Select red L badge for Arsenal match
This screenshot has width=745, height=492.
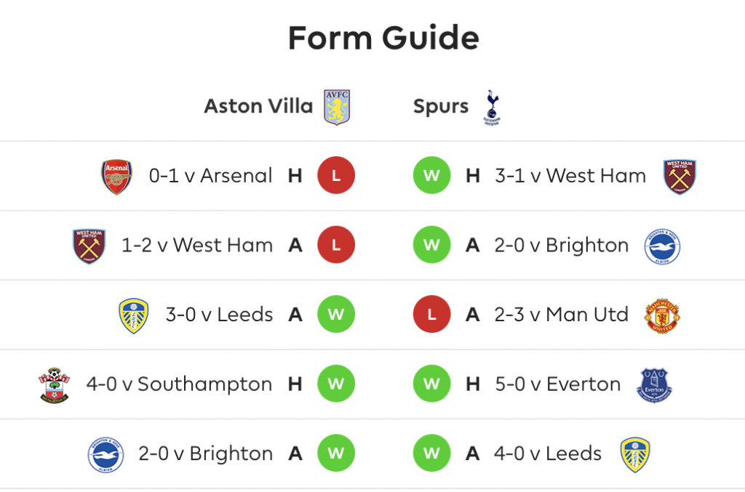[336, 176]
